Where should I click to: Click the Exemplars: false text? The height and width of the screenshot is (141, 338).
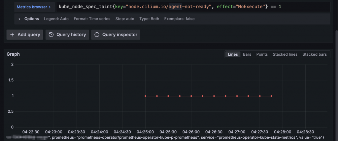[179, 19]
